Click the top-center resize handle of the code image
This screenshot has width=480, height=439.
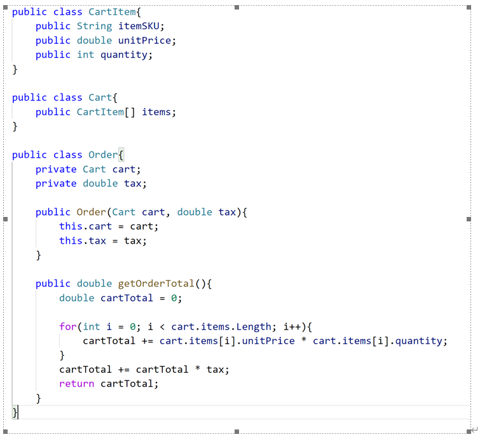[x=237, y=8]
